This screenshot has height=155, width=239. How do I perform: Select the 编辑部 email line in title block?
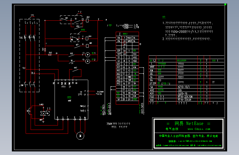[x=190, y=141]
